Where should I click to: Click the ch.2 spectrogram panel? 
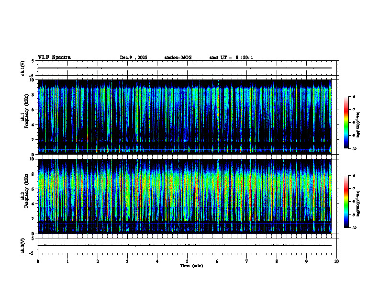pyautogui.click(x=185, y=196)
